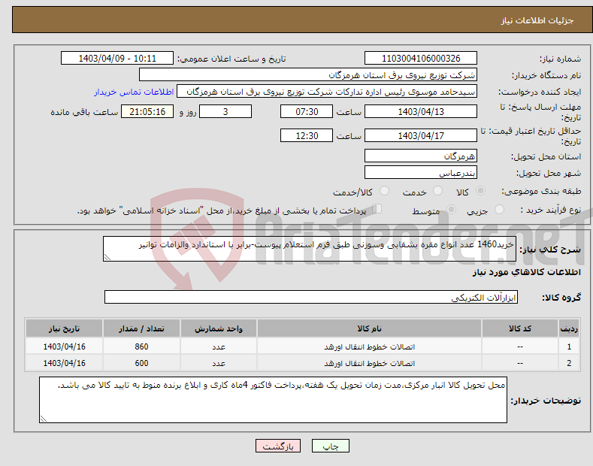This screenshot has width=593, height=466.
Task: Click the نام کالا column header
Action: (x=370, y=328)
